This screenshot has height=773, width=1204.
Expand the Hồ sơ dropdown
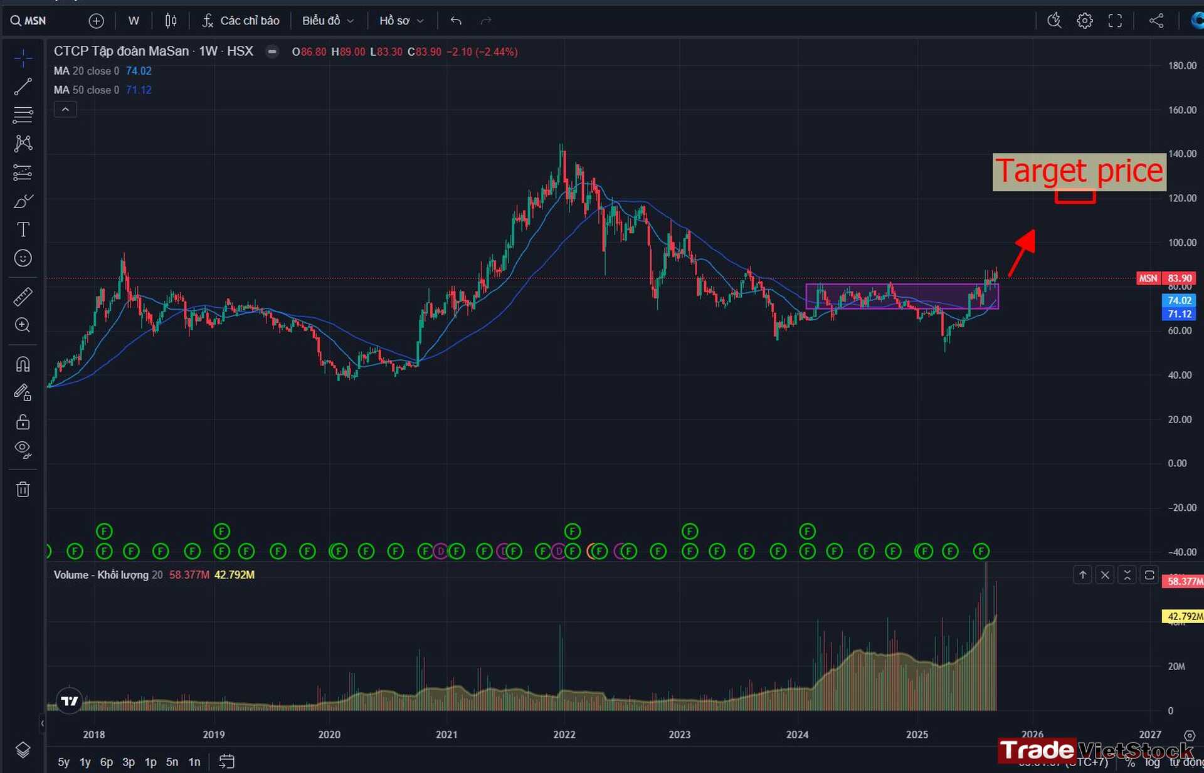pyautogui.click(x=401, y=21)
